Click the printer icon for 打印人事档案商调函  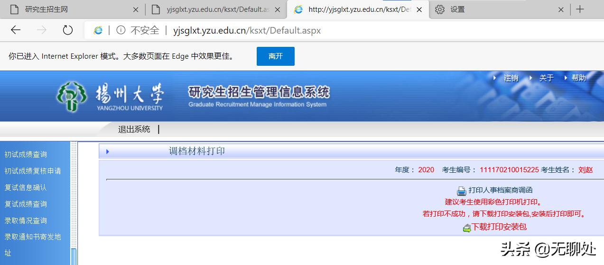[x=461, y=191]
